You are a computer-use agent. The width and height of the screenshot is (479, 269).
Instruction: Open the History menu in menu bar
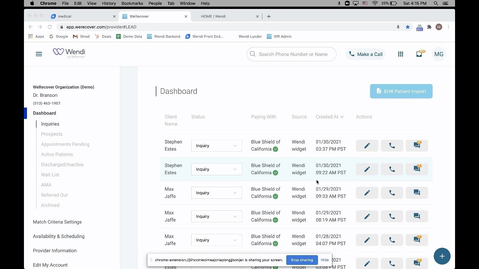[109, 3]
